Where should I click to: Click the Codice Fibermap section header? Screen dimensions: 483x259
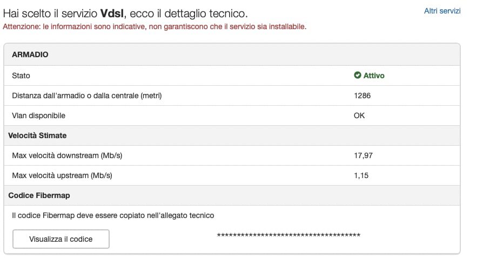pyautogui.click(x=39, y=196)
